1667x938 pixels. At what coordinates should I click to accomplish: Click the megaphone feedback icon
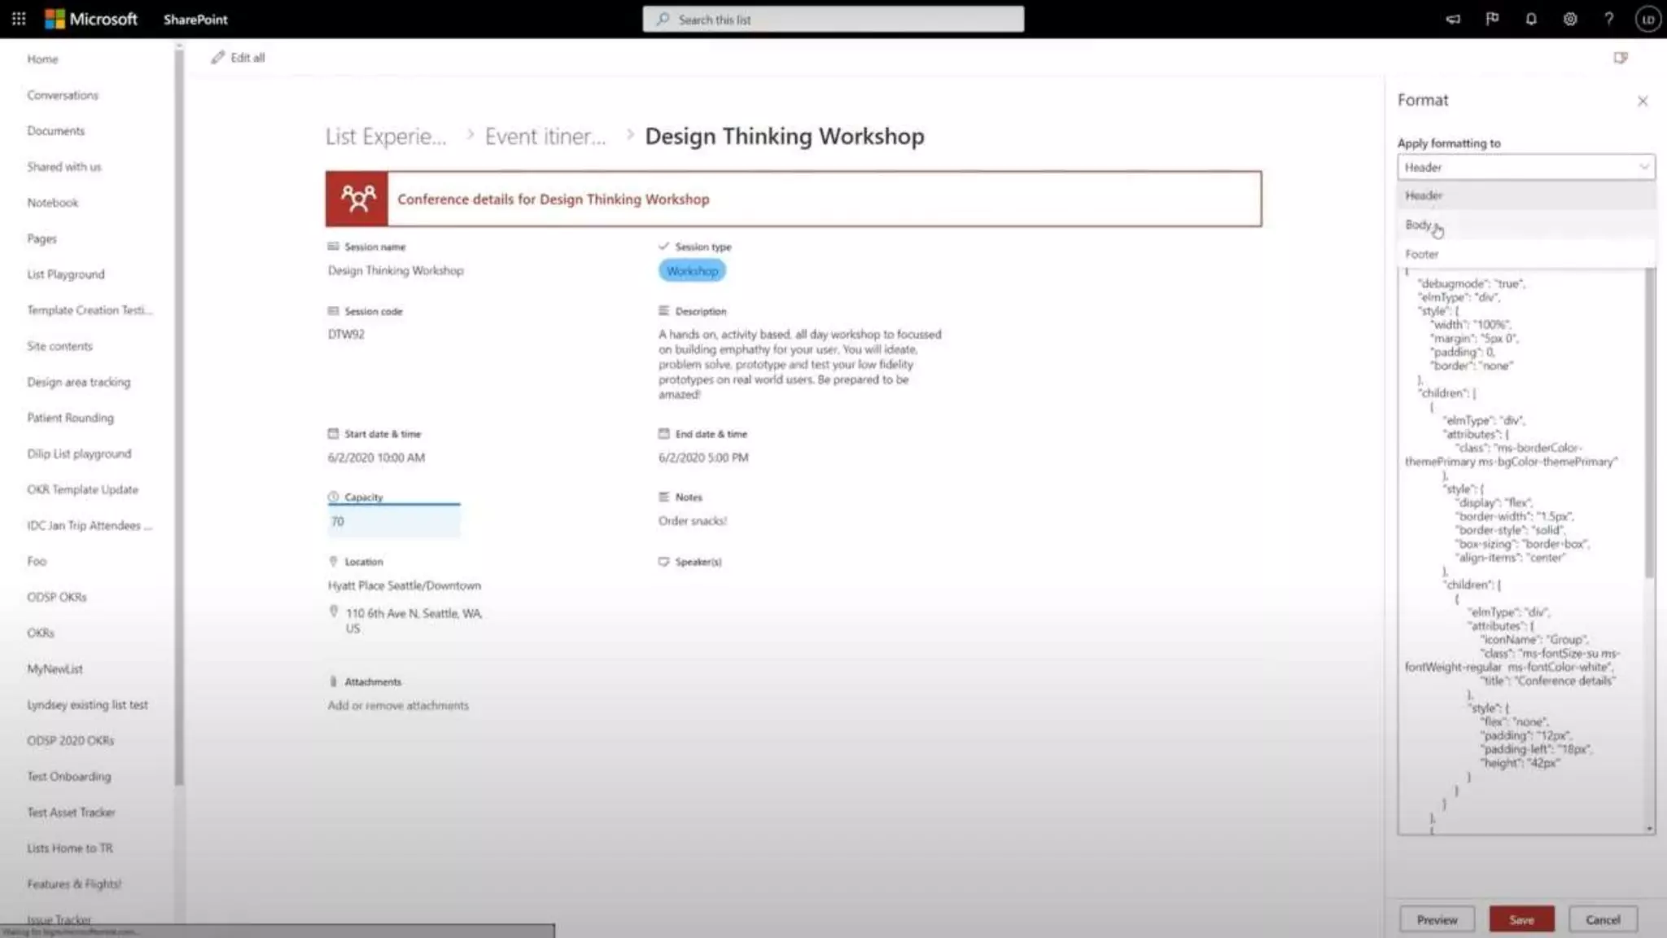1453,19
